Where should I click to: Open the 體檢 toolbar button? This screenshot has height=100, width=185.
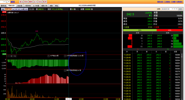31,2
